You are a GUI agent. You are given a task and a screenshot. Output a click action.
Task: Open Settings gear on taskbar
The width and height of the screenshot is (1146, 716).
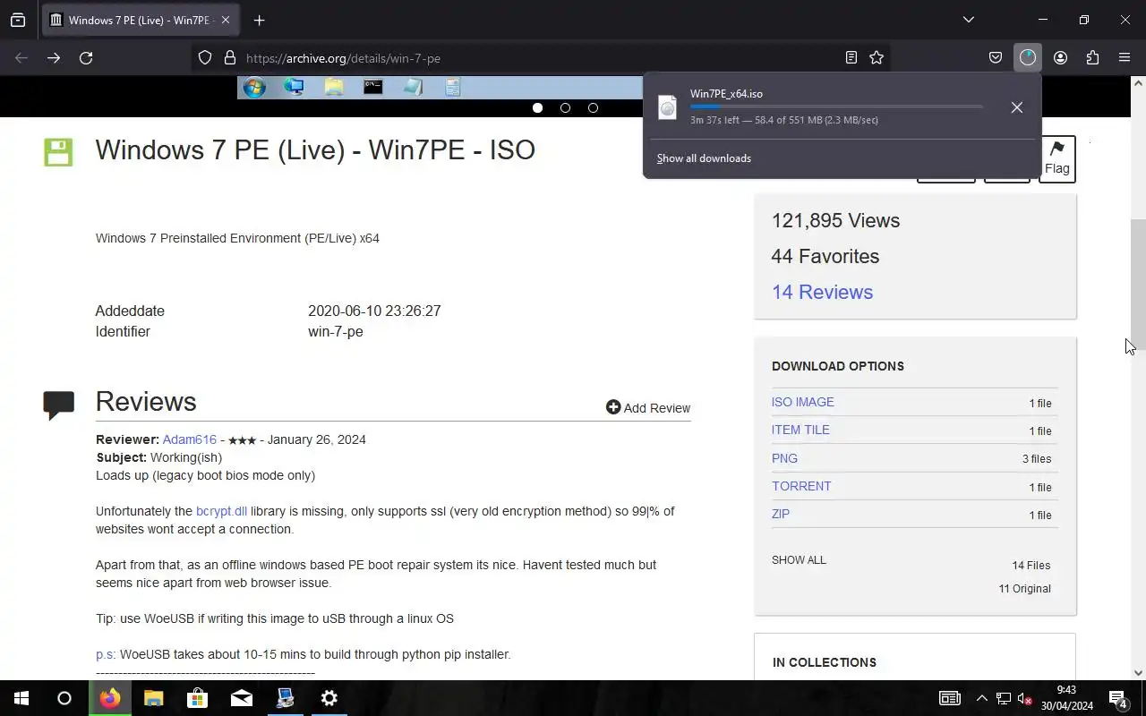click(x=329, y=698)
